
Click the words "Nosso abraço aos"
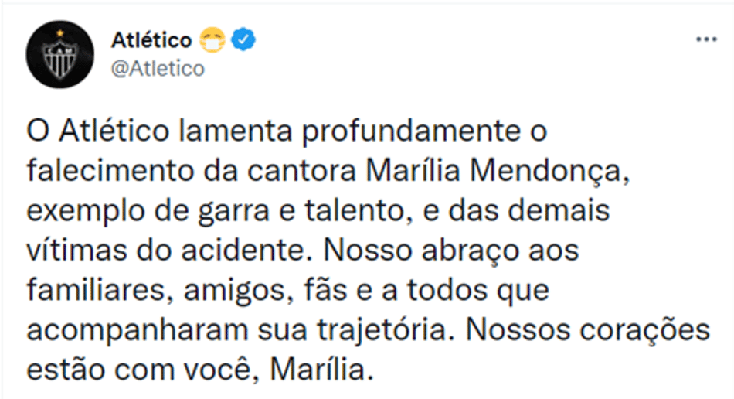point(451,251)
